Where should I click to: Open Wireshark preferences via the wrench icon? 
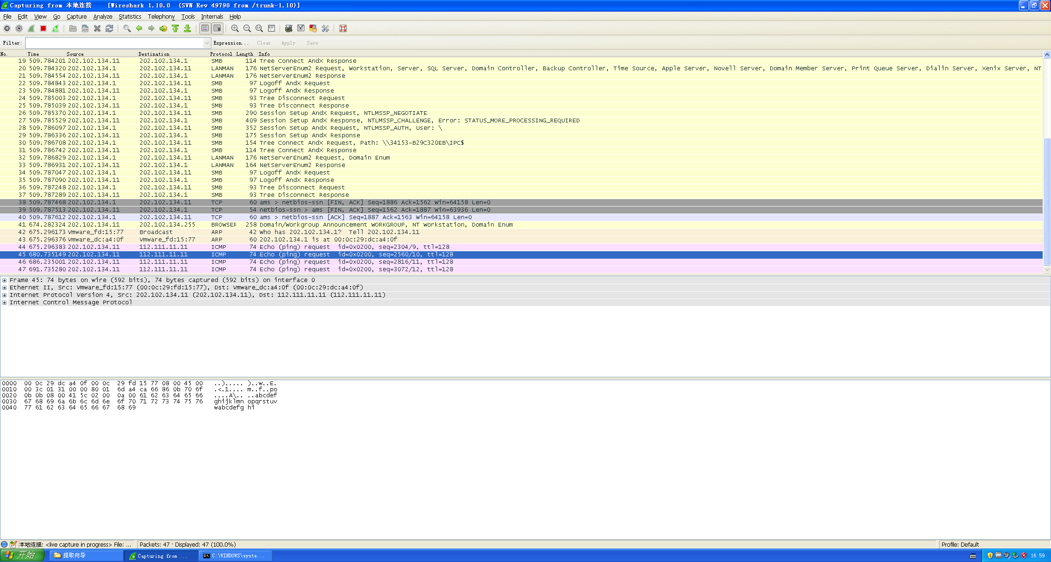325,28
